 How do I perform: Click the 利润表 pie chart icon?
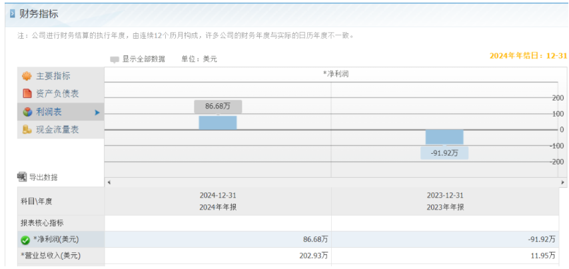[x=27, y=112]
